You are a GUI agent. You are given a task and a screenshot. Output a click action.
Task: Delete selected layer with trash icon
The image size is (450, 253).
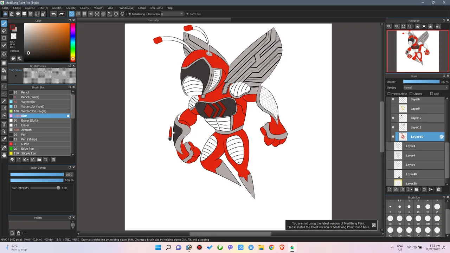(x=438, y=189)
